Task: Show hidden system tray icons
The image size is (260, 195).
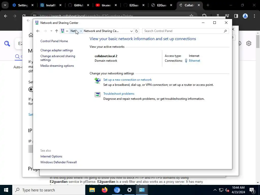Action: click(x=215, y=190)
